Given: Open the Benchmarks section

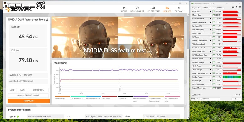Looking at the screenshot, I should tap(137, 9).
